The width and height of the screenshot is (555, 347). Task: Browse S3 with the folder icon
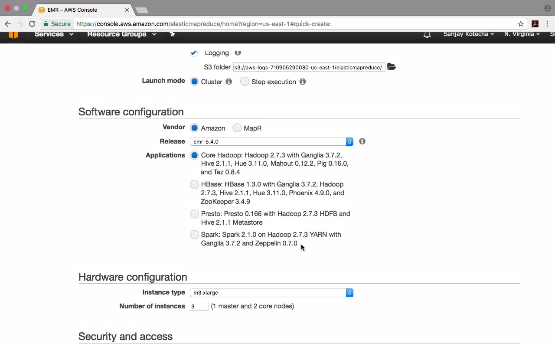(392, 67)
